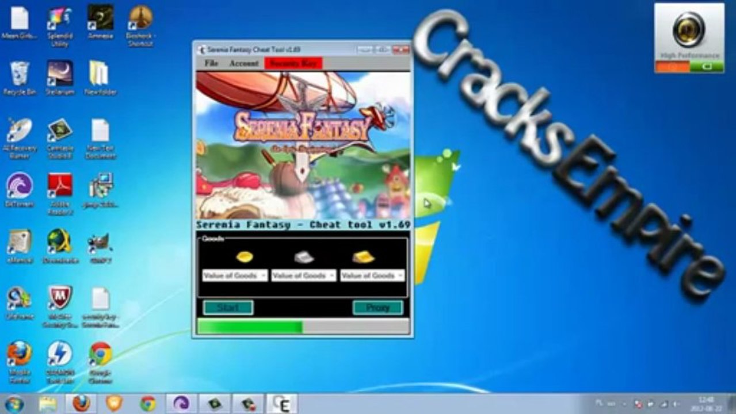Select the New folder icon on desktop
The image size is (736, 414).
100,79
